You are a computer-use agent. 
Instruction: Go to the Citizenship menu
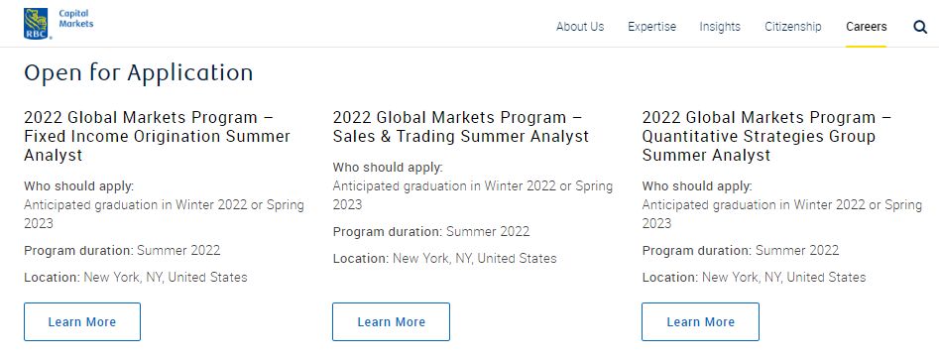tap(793, 27)
